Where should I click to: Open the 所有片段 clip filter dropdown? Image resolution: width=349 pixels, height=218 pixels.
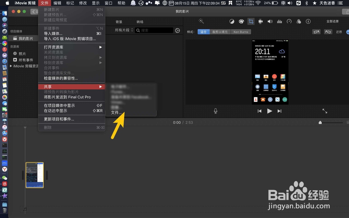tap(124, 30)
